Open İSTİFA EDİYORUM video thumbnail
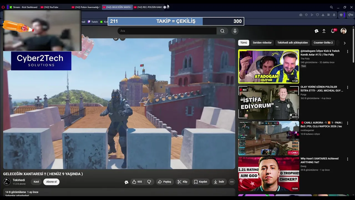355x200 pixels. pyautogui.click(x=268, y=102)
